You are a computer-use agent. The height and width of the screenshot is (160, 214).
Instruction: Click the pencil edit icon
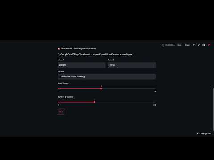pos(199,45)
